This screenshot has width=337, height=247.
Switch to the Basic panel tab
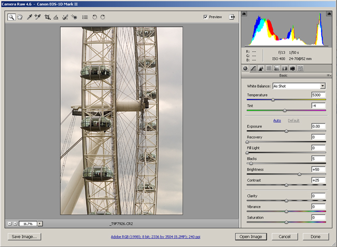[245, 68]
